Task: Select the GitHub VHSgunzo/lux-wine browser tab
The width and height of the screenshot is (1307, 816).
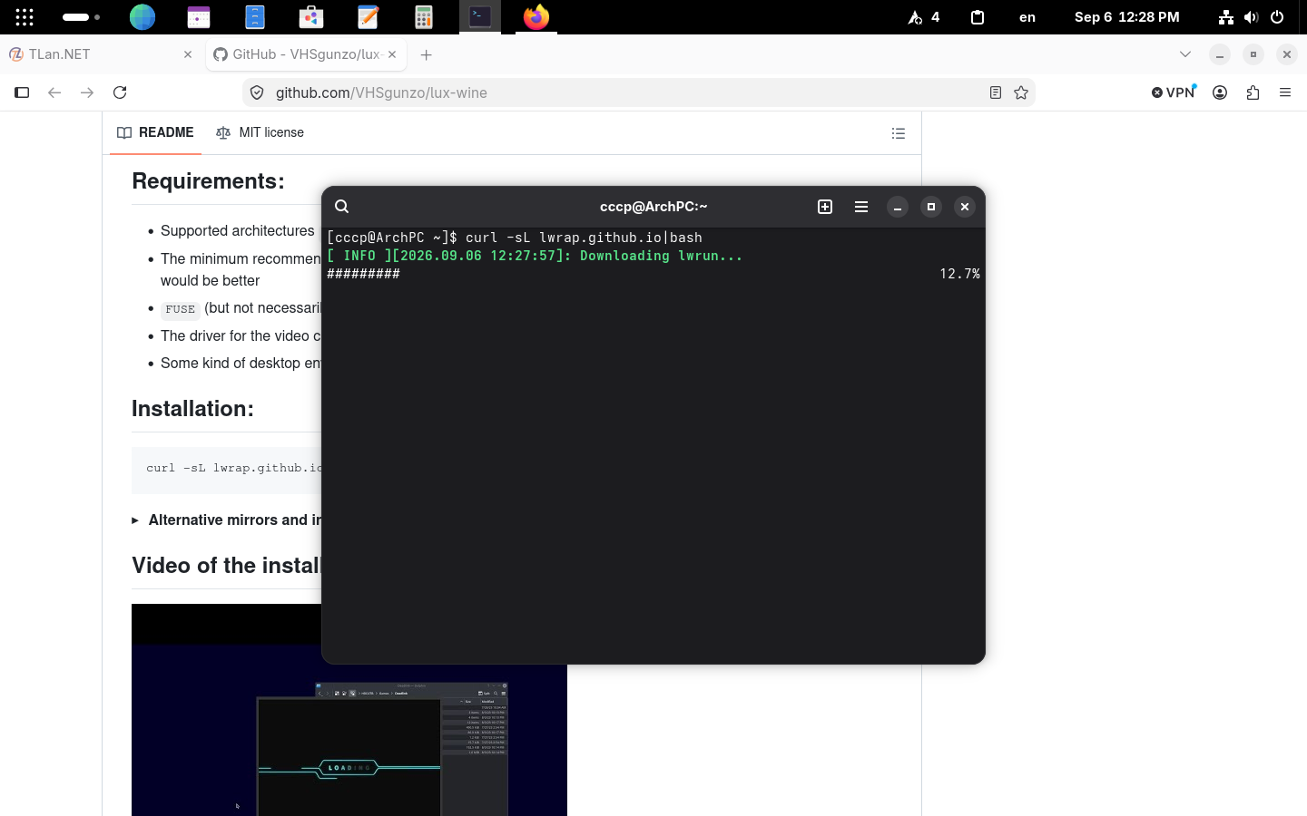Action: [306, 54]
